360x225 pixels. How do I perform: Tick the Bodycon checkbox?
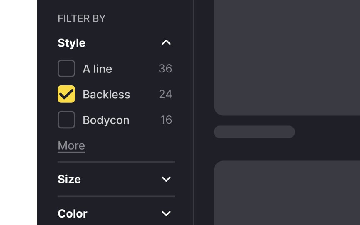[x=66, y=120]
